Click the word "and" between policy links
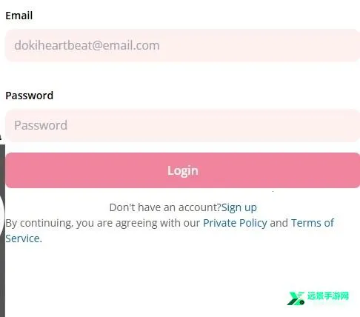Image resolution: width=360 pixels, height=317 pixels. pos(279,223)
